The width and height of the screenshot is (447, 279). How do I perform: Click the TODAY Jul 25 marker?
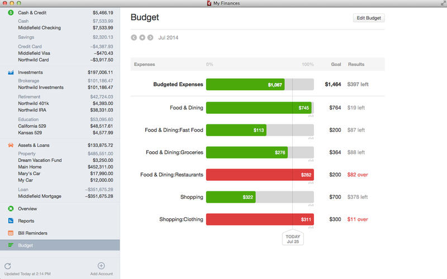point(293,238)
